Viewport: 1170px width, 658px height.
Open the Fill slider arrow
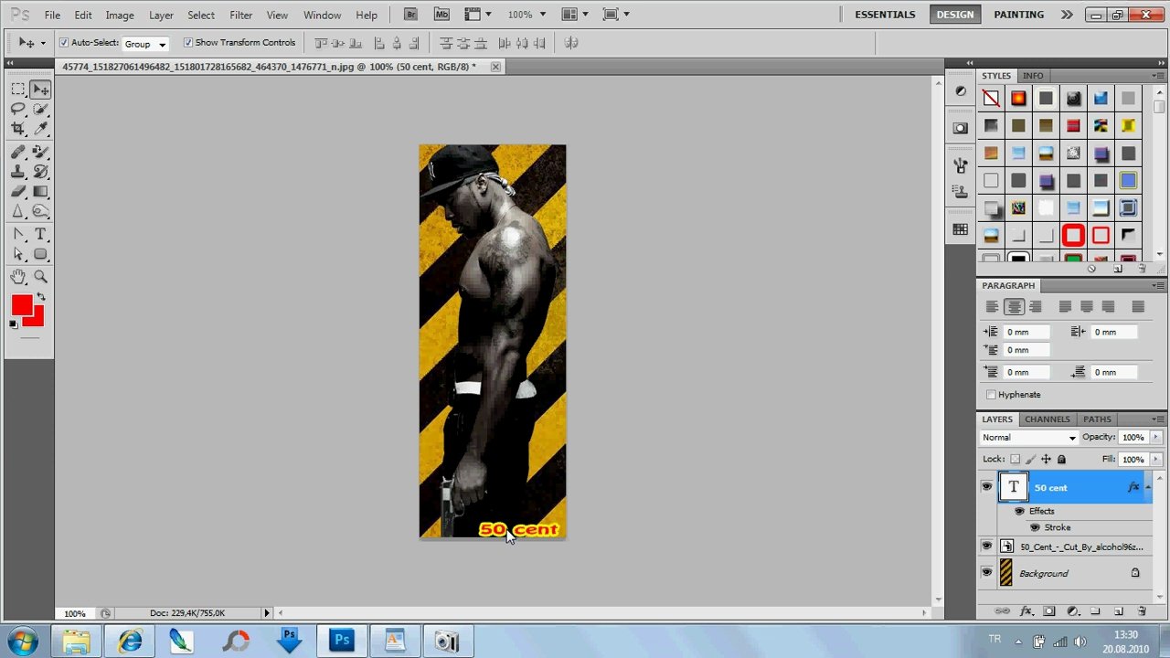point(1156,459)
